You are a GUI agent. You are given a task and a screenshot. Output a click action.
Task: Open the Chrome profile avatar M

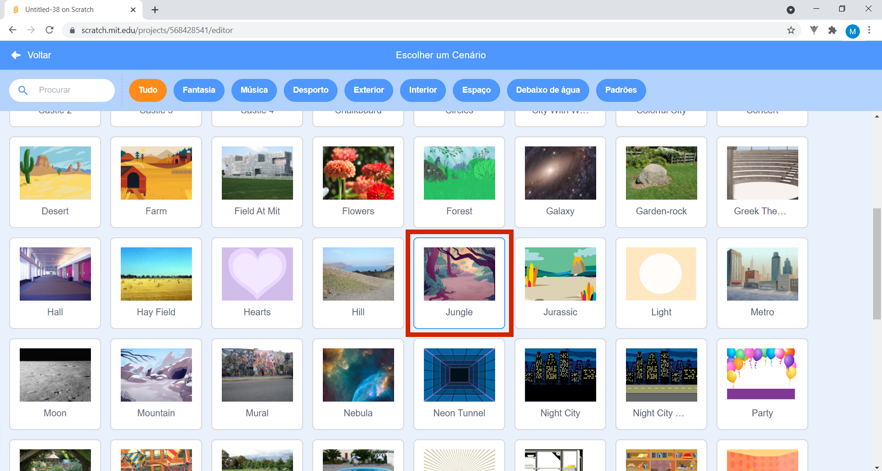click(853, 31)
